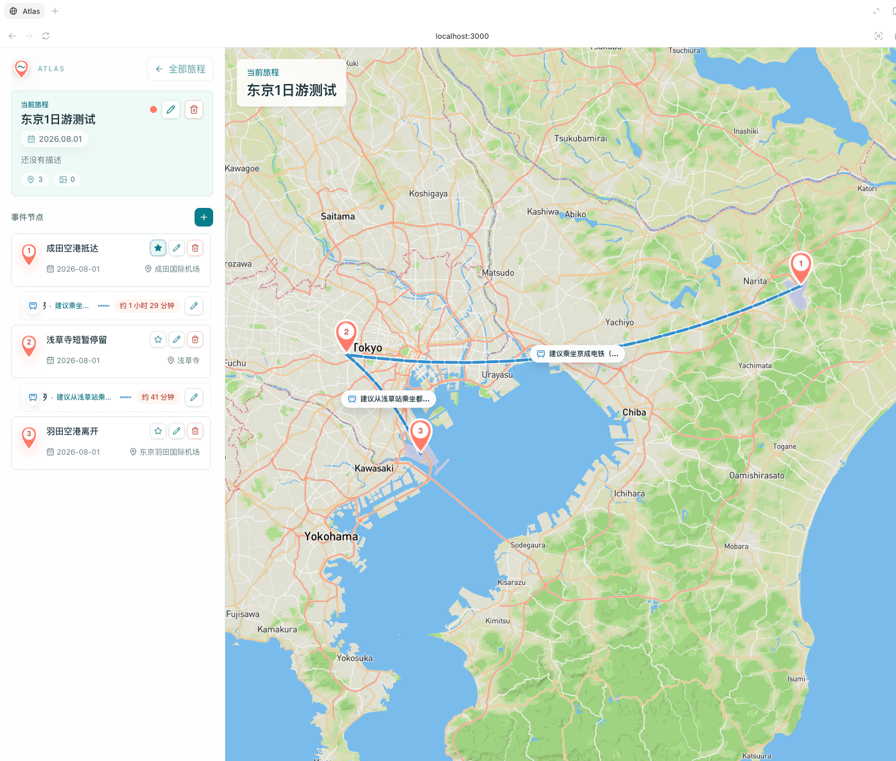Viewport: 896px width, 761px height.
Task: Open a new browser tab
Action: pyautogui.click(x=55, y=11)
